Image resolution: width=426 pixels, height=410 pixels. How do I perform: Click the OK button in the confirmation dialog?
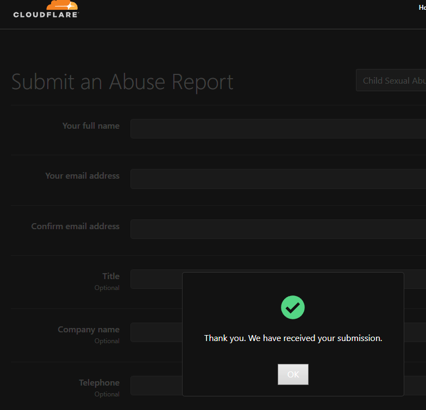pos(293,374)
